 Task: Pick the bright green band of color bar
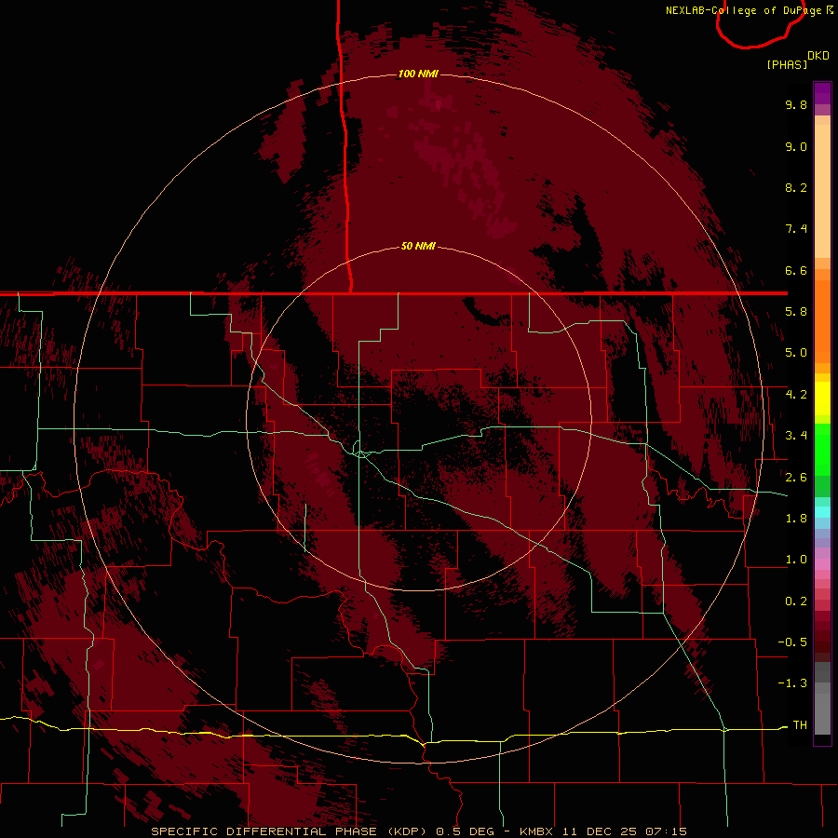(x=822, y=449)
